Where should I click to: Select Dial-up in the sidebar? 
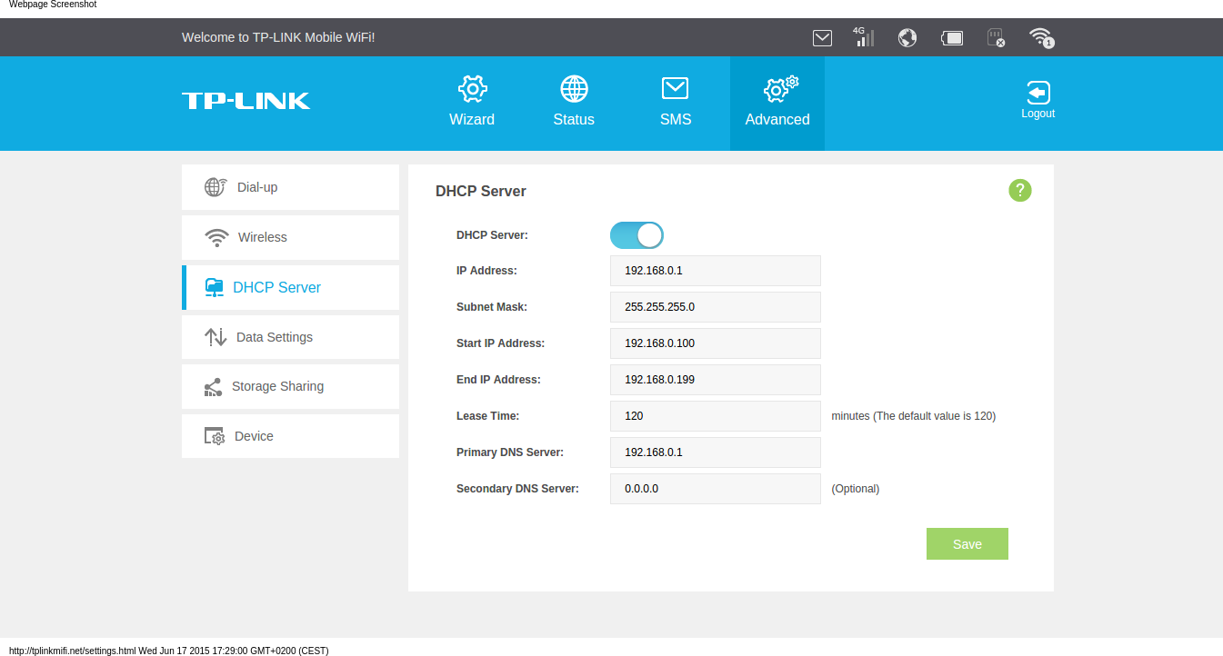pyautogui.click(x=290, y=187)
